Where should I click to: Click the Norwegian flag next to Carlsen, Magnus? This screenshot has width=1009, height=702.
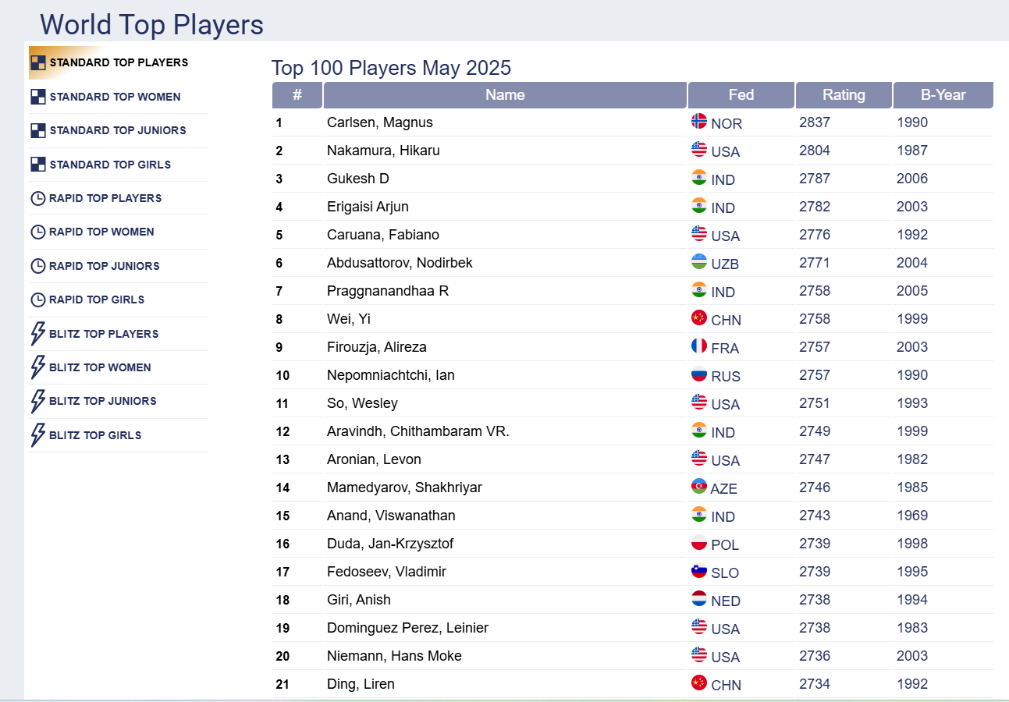[x=699, y=122]
